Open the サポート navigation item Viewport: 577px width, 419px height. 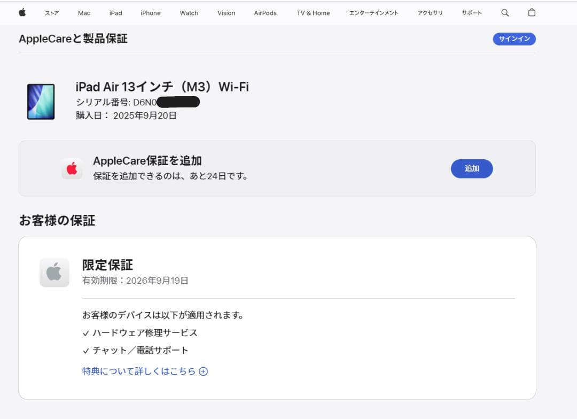coord(471,13)
